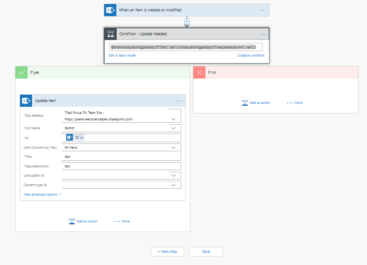Collapse with Hide advanced options

(x=43, y=194)
